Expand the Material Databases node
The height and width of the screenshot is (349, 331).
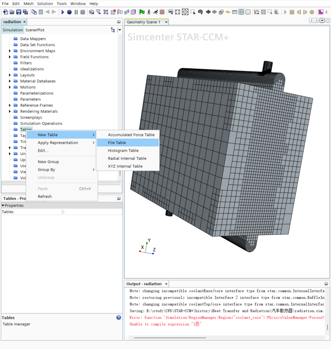(10, 81)
